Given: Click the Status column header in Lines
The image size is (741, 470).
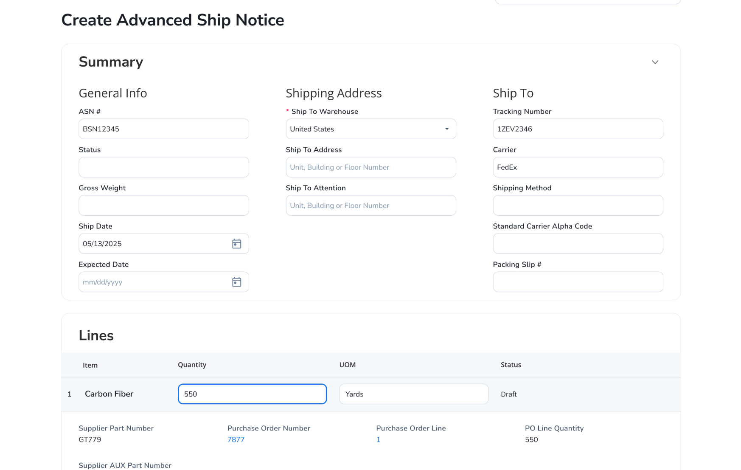Looking at the screenshot, I should [x=511, y=365].
